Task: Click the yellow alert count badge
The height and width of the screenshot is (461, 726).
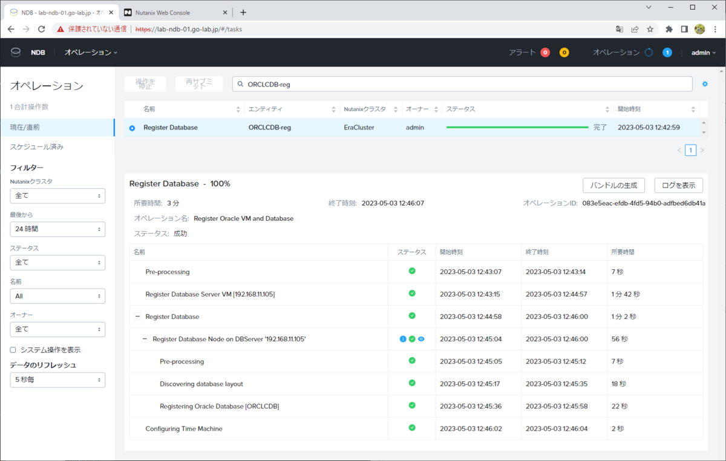Action: click(564, 53)
